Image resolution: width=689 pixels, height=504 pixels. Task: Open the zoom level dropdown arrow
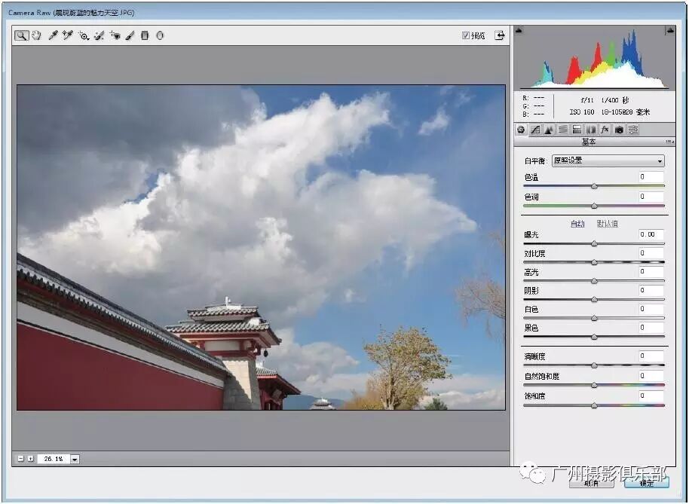(x=75, y=459)
